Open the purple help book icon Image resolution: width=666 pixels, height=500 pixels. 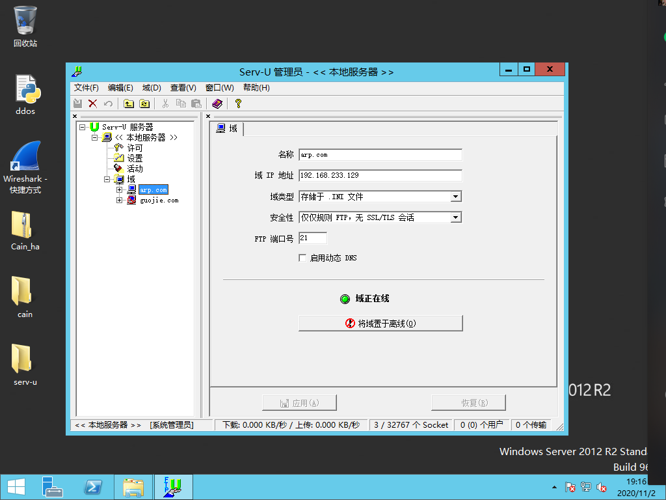pos(217,104)
